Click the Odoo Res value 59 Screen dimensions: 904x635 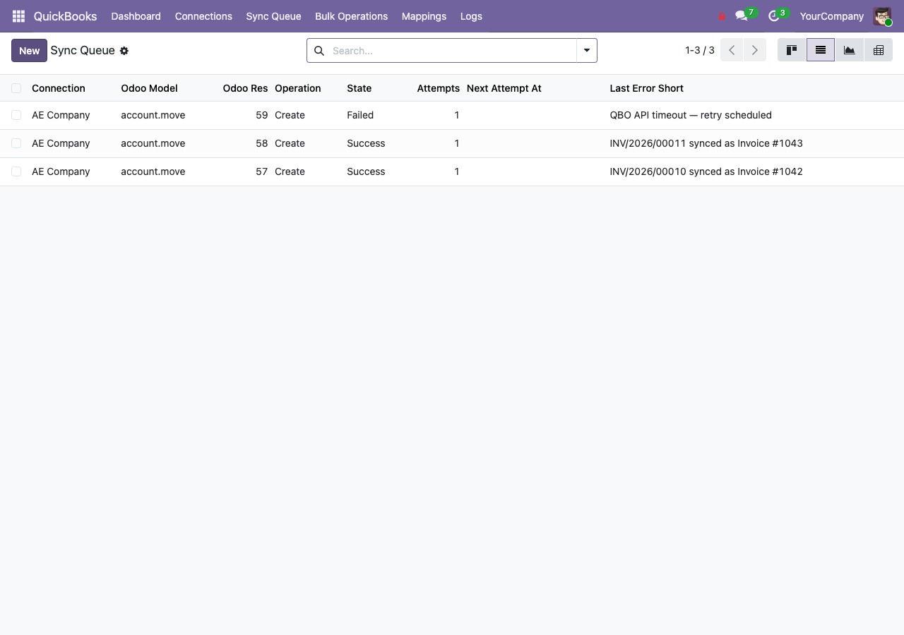pos(262,115)
